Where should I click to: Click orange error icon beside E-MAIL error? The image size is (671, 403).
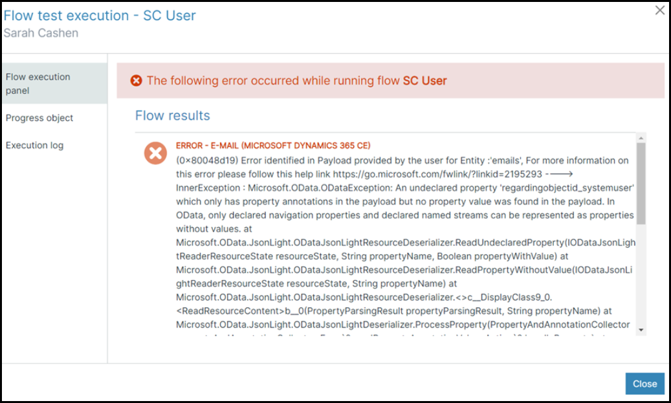coord(155,153)
